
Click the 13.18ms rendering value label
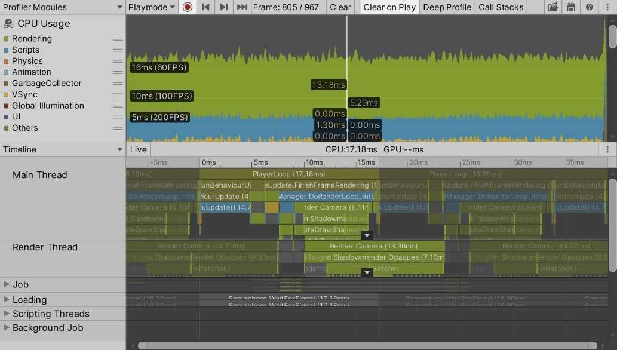(x=328, y=85)
